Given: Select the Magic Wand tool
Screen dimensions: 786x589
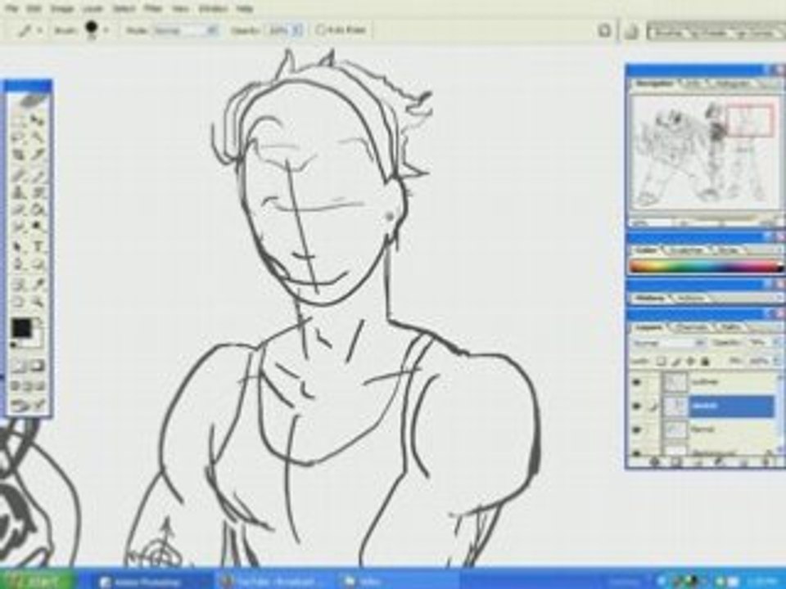Looking at the screenshot, I should pyautogui.click(x=37, y=137).
